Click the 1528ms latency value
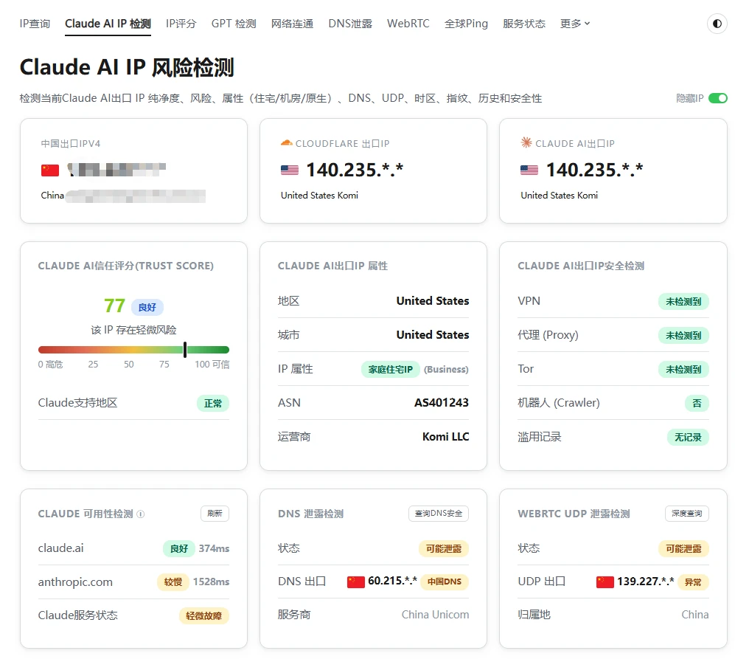Viewport: 735px width, 659px height. 211,582
